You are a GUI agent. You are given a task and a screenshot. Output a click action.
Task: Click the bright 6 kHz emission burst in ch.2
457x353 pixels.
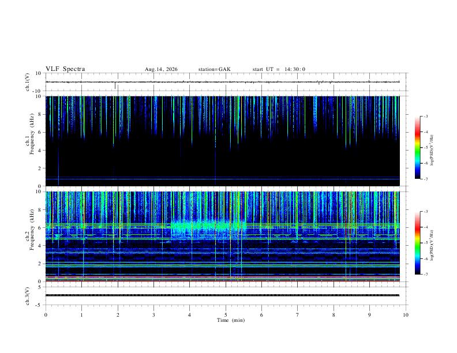coord(208,226)
